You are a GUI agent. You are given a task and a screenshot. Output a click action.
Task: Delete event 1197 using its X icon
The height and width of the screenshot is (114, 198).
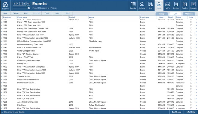click(196, 83)
